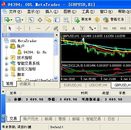Screen dimensions: 131x130
Task: Click the 技术指标 function icon
Action: point(13,57)
